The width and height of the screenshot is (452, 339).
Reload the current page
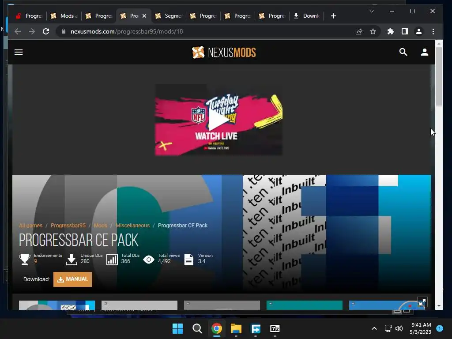46,31
